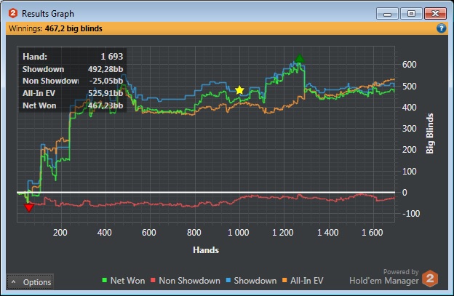The width and height of the screenshot is (454, 296).
Task: Maximize the Results Graph window
Action: coord(411,14)
